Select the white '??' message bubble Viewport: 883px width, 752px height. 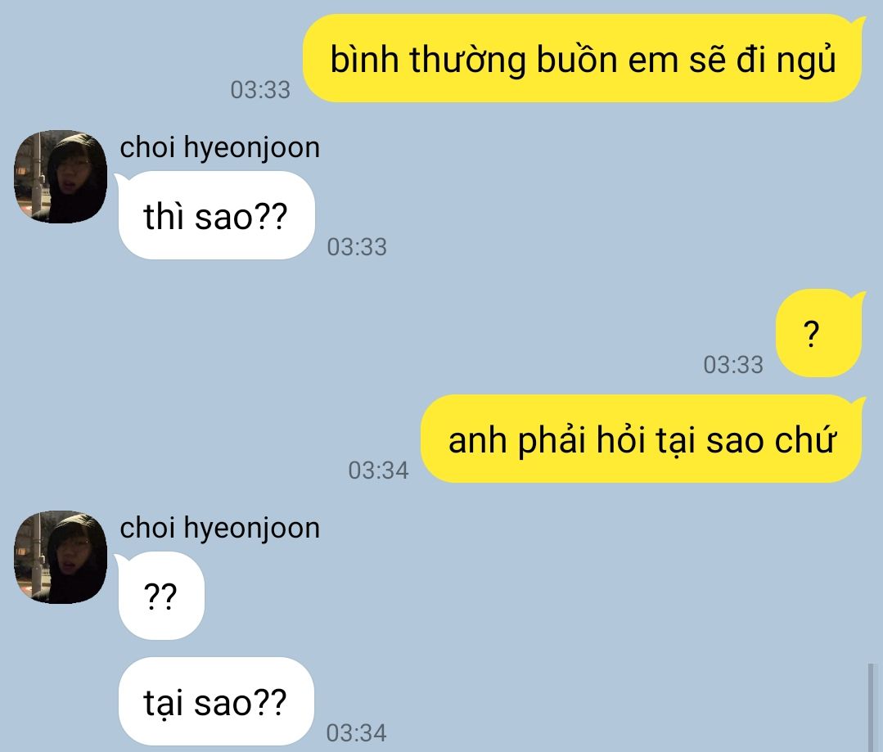[x=160, y=596]
